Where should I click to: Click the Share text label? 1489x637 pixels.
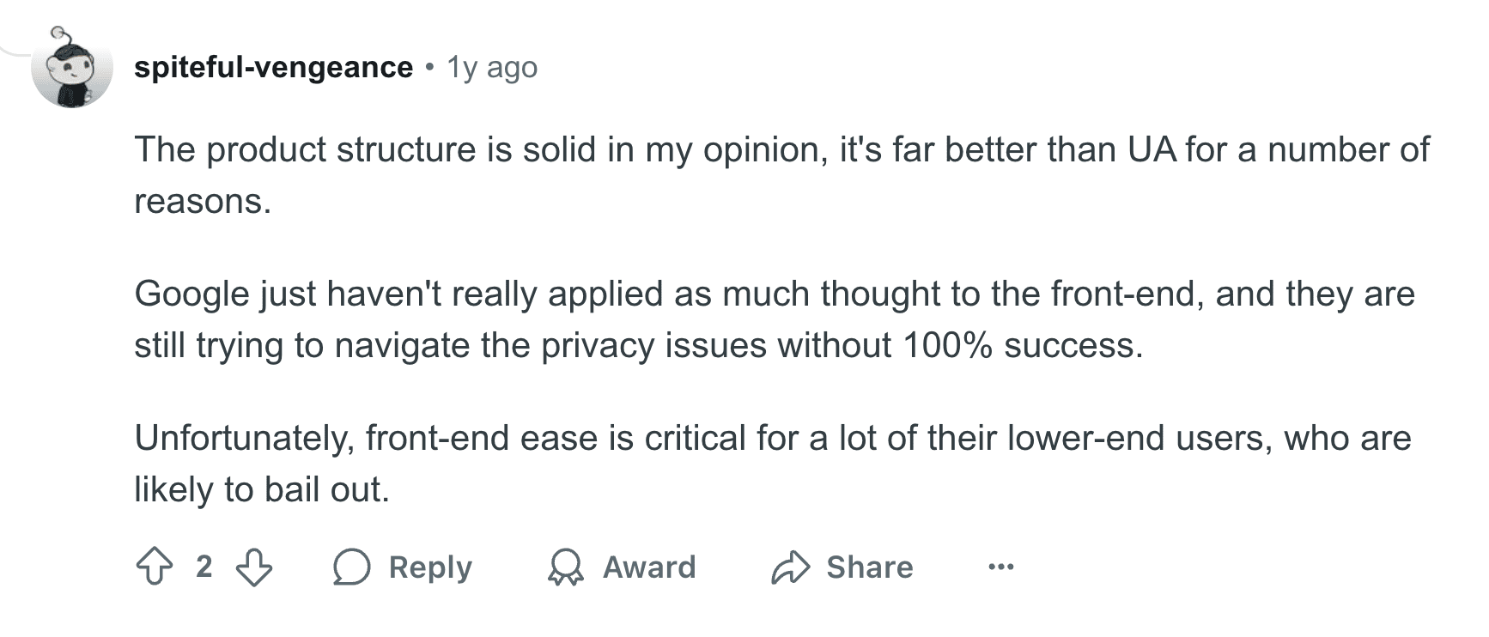pos(869,567)
